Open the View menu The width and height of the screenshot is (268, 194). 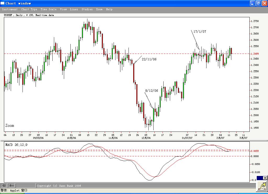pos(63,9)
